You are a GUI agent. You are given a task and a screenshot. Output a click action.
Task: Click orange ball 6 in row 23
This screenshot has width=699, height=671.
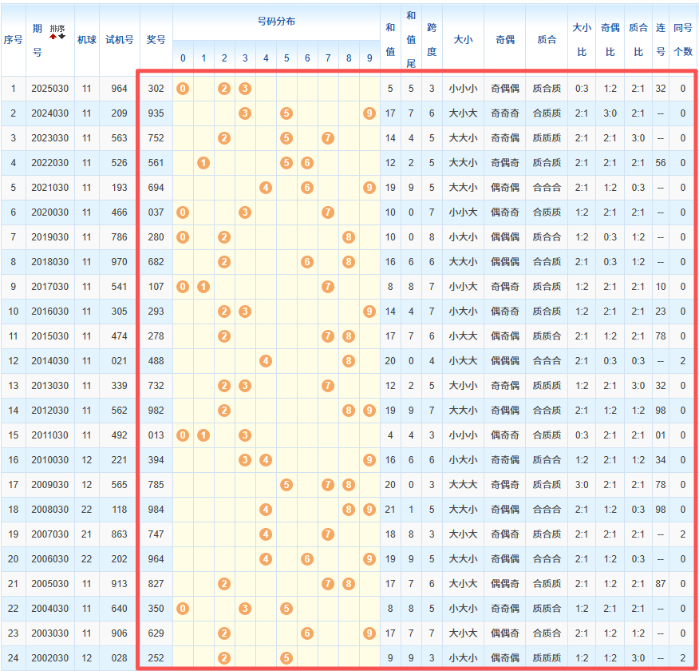pos(307,633)
